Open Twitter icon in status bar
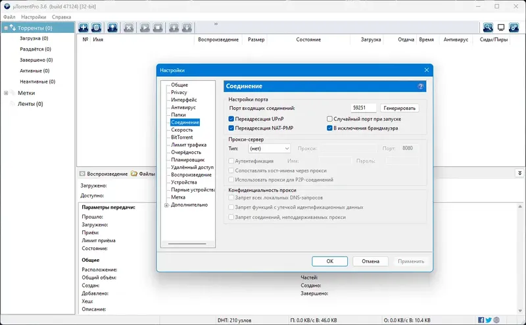The height and width of the screenshot is (325, 526). pyautogui.click(x=489, y=320)
